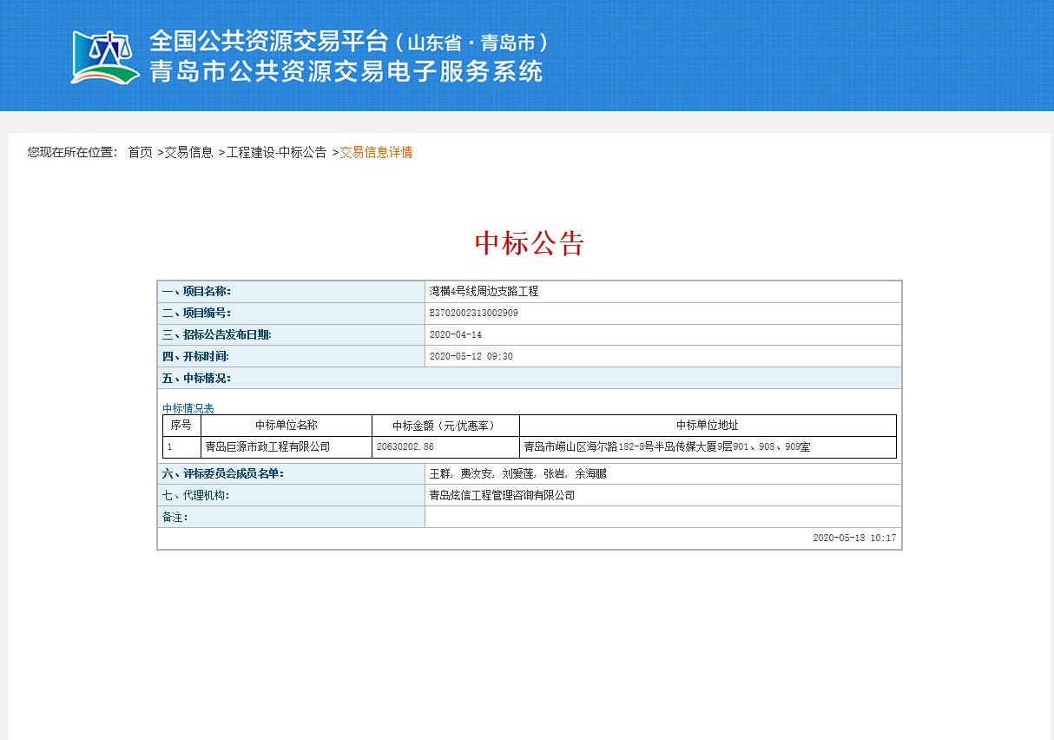This screenshot has height=740, width=1054.
Task: Click the 中标情况表 table caption
Action: [188, 408]
